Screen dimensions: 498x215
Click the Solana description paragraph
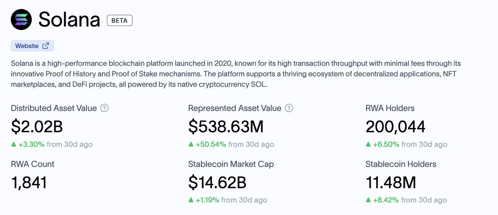click(x=236, y=74)
